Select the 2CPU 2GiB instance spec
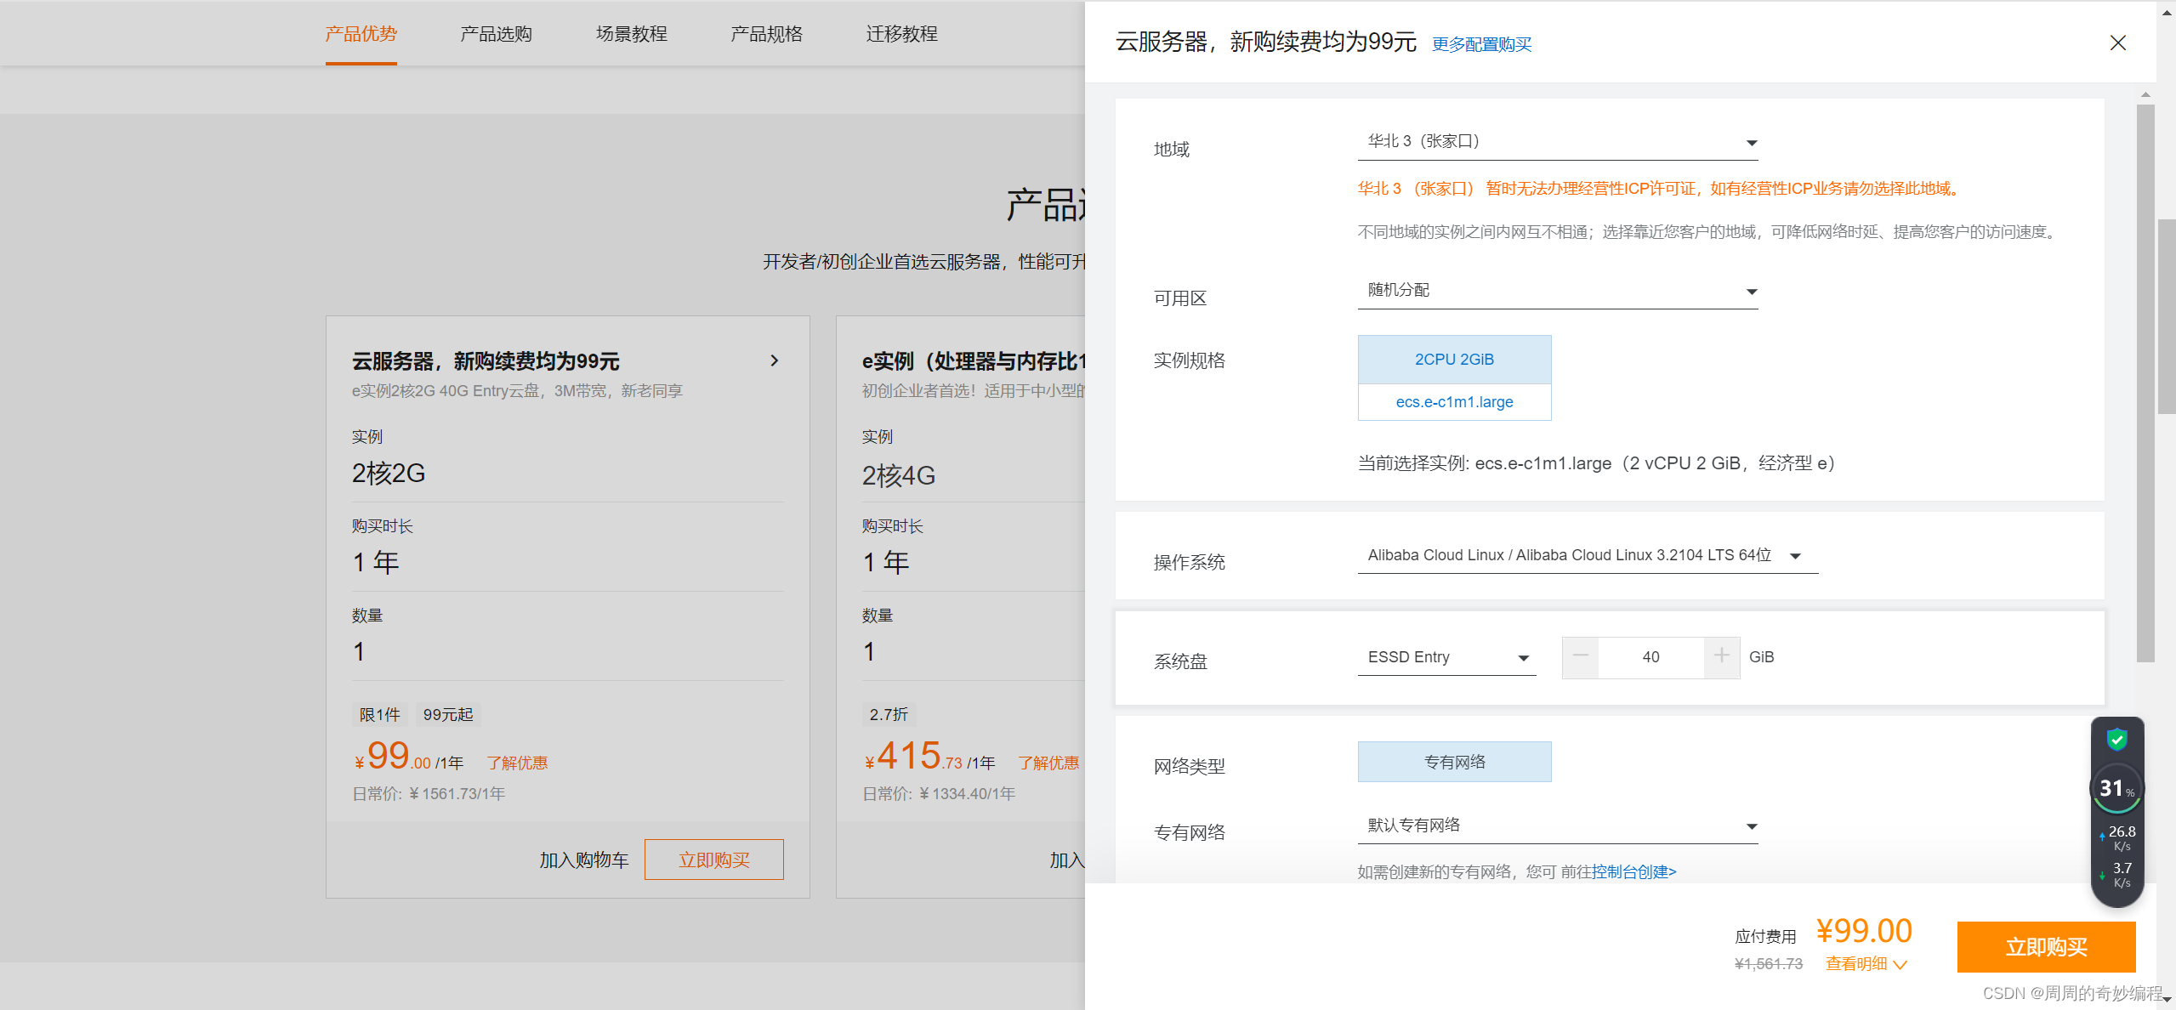The width and height of the screenshot is (2176, 1010). [1454, 360]
